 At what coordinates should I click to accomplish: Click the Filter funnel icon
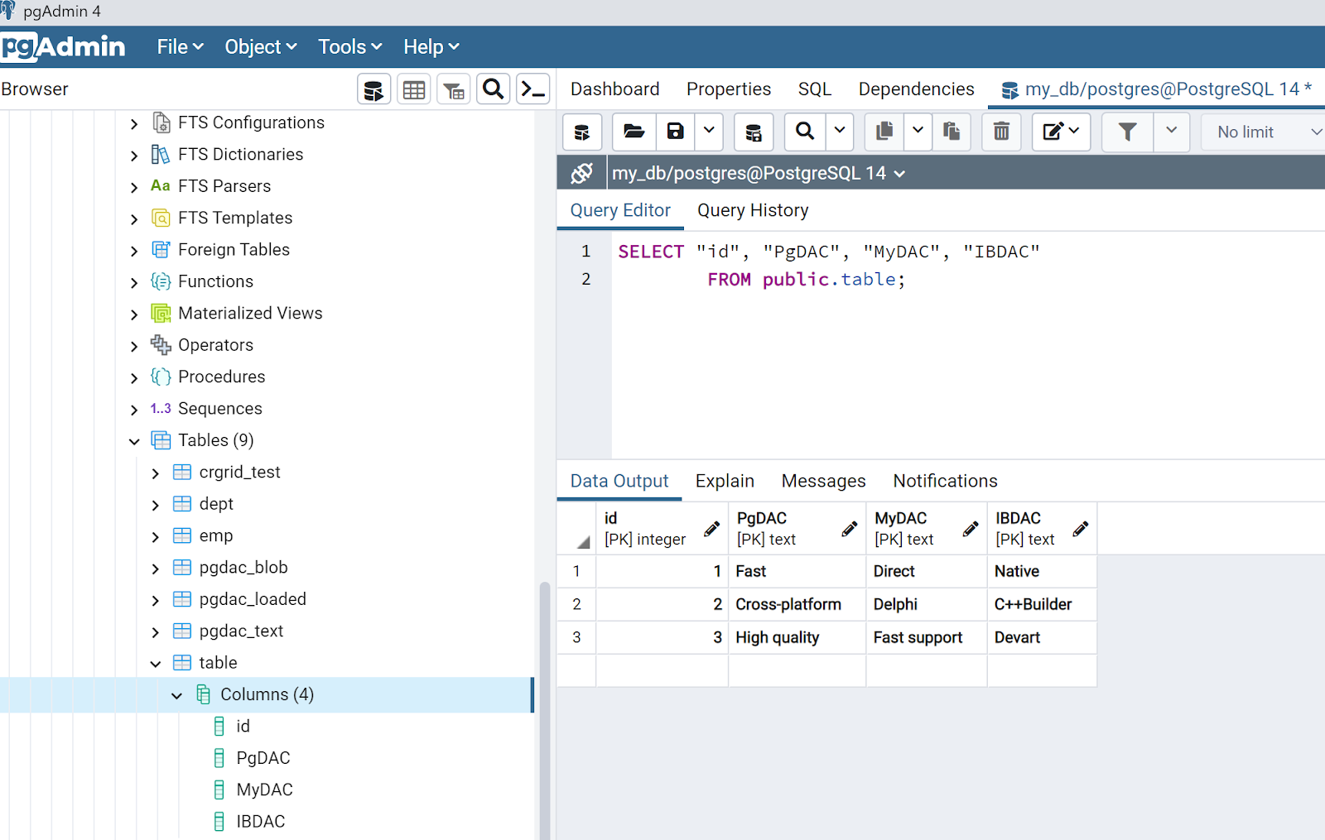1127,132
